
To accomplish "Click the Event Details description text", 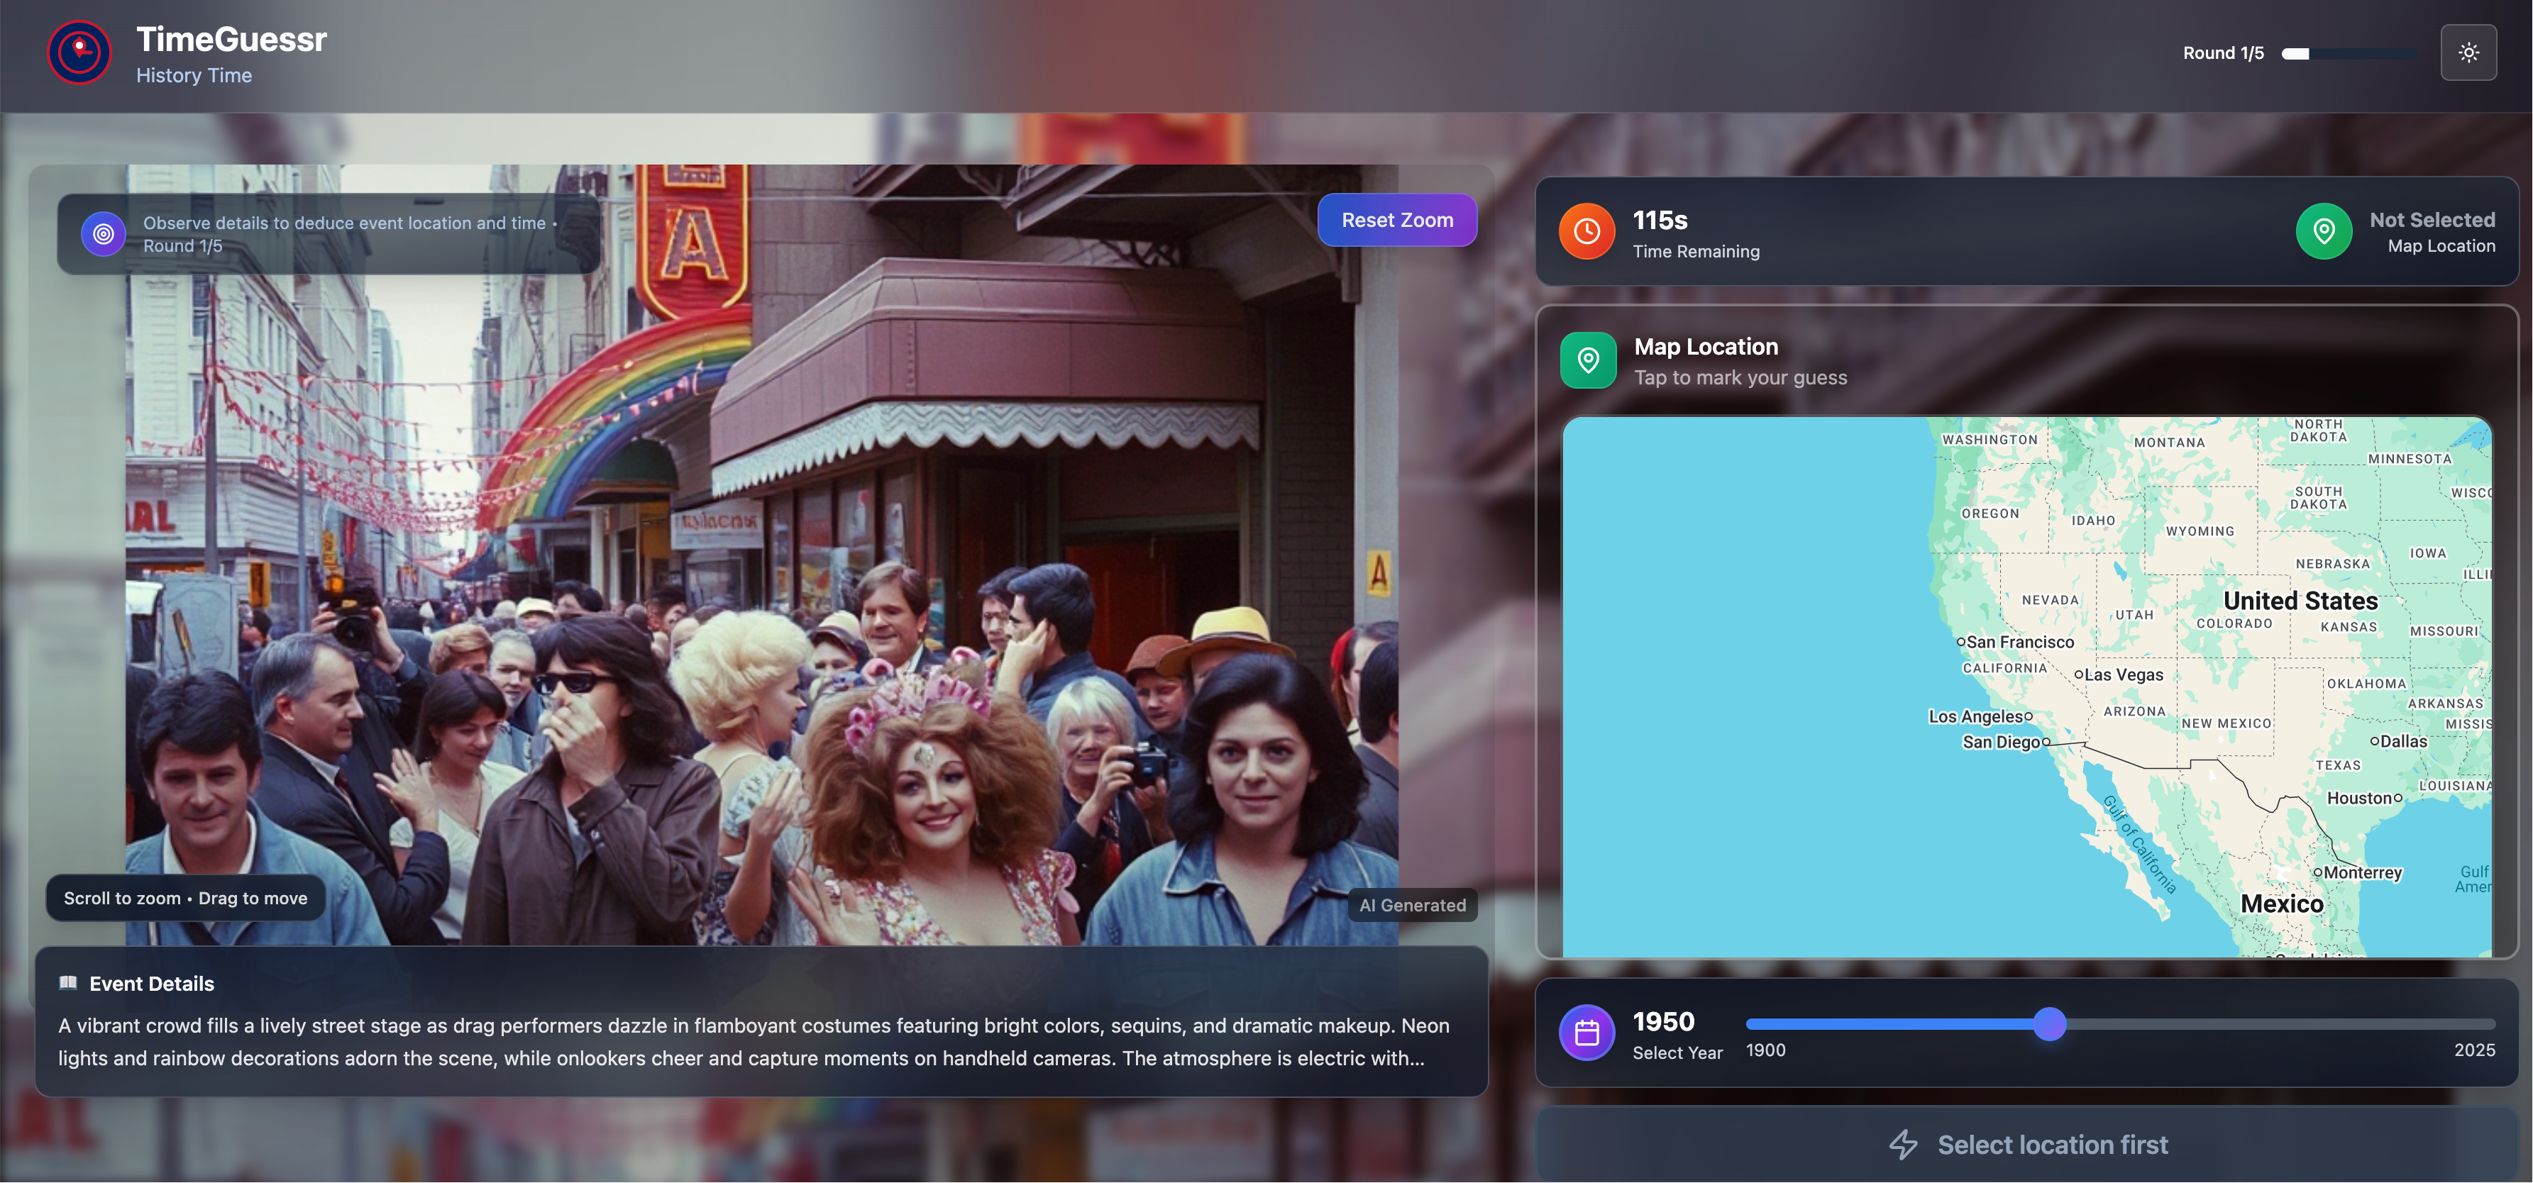I will coord(752,1042).
